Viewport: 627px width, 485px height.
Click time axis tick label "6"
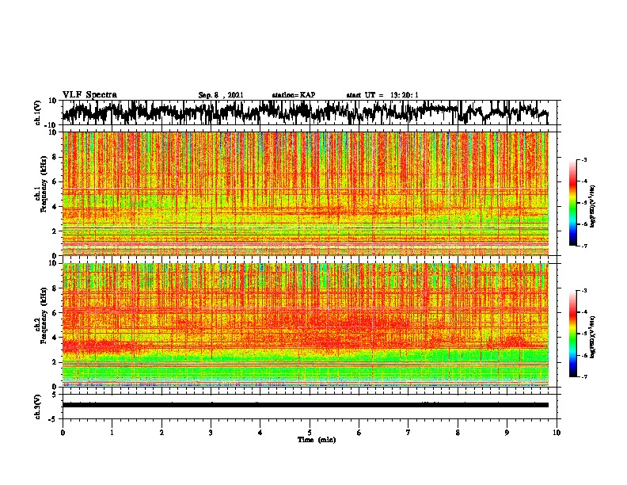pos(359,433)
